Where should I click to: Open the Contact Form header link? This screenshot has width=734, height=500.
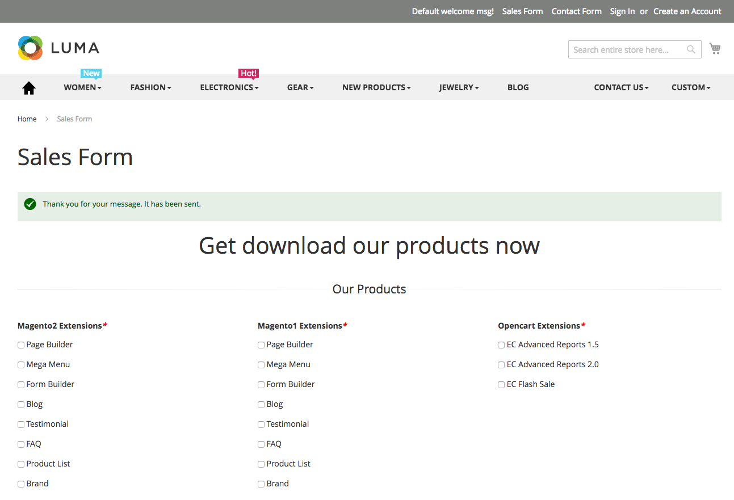[x=576, y=11]
